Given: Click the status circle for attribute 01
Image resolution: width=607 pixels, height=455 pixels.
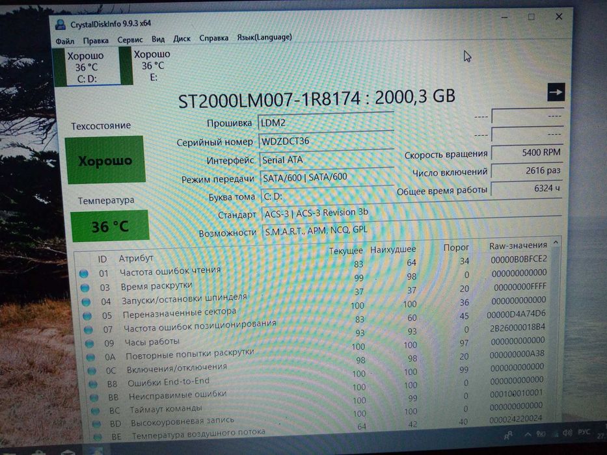Looking at the screenshot, I should pyautogui.click(x=83, y=274).
